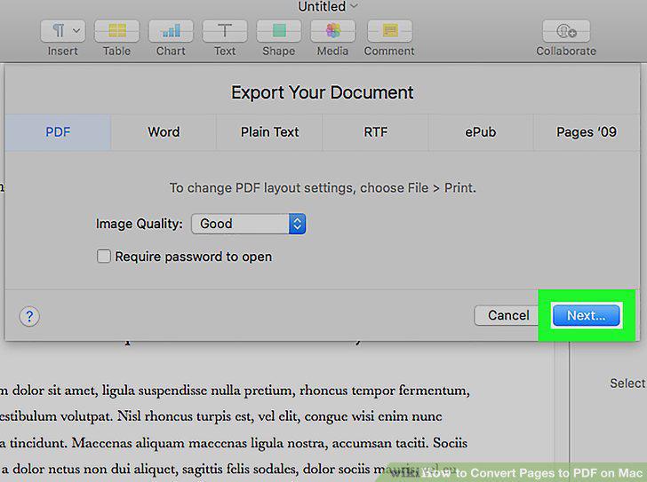Add a Text box via toolbar
Screen dimensions: 647x482
(x=225, y=31)
